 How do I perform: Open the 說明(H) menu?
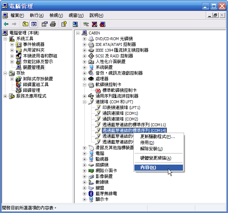pyautogui.click(x=96, y=15)
